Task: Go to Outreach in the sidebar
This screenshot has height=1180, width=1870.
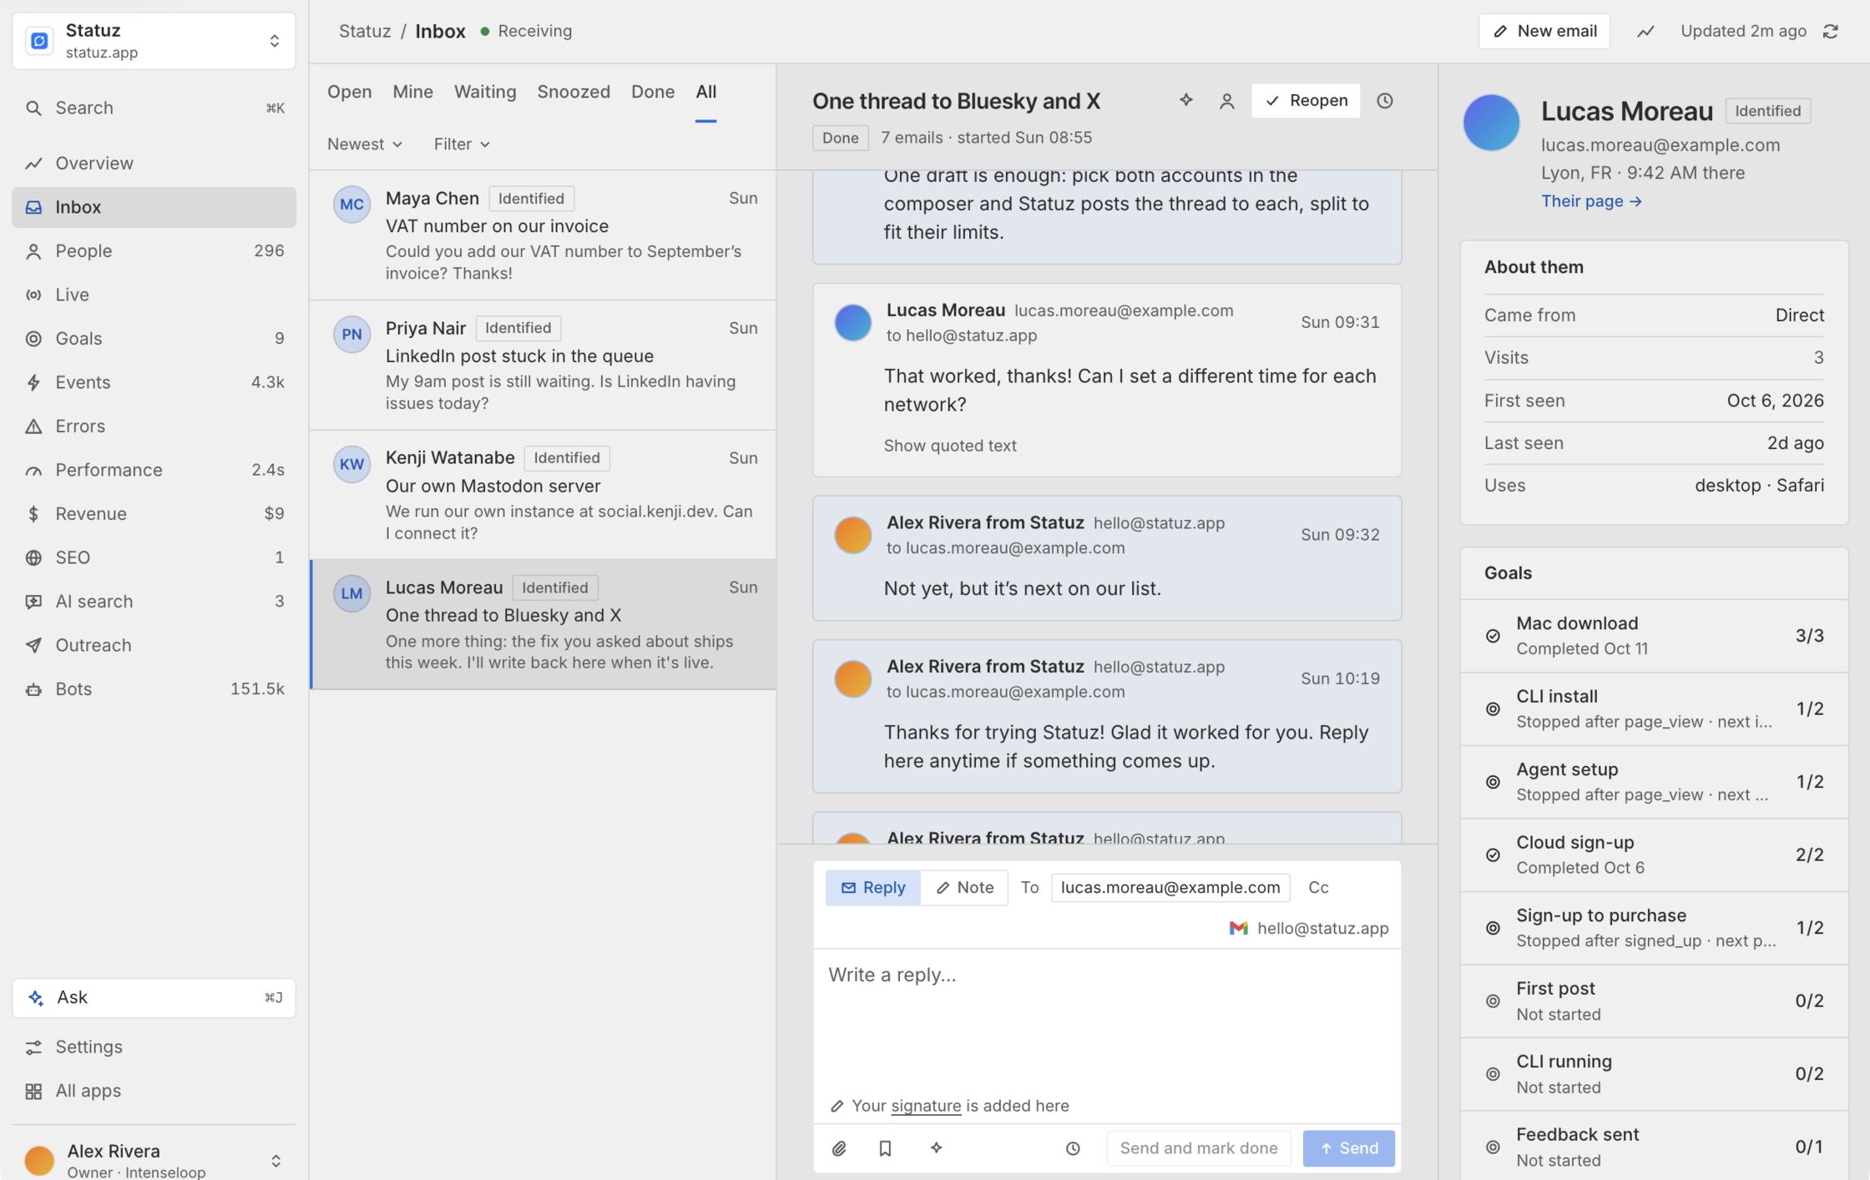Action: pyautogui.click(x=154, y=645)
